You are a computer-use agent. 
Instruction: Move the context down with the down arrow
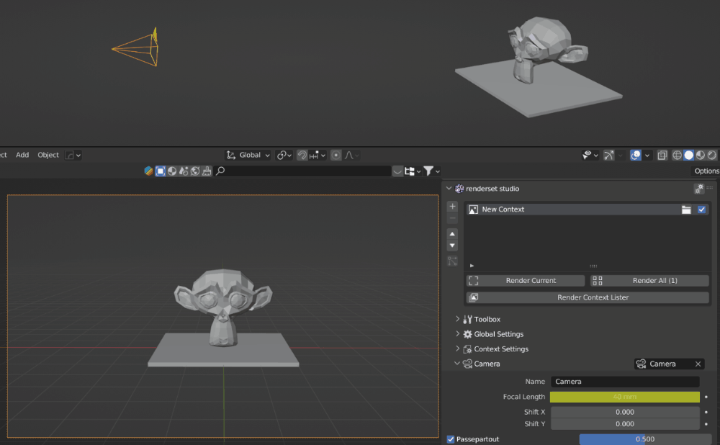[x=452, y=246]
